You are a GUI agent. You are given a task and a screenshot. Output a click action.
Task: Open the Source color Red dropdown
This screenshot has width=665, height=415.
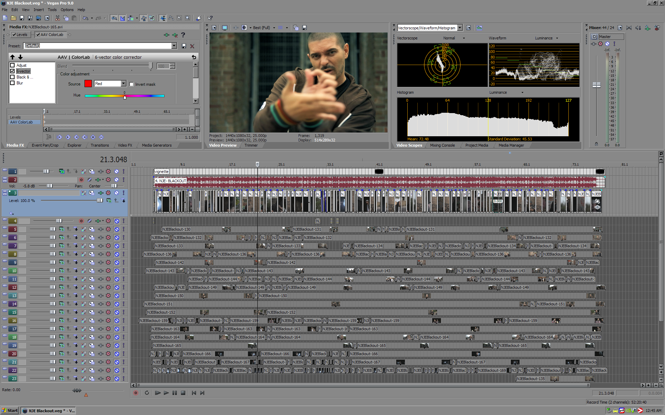point(123,84)
